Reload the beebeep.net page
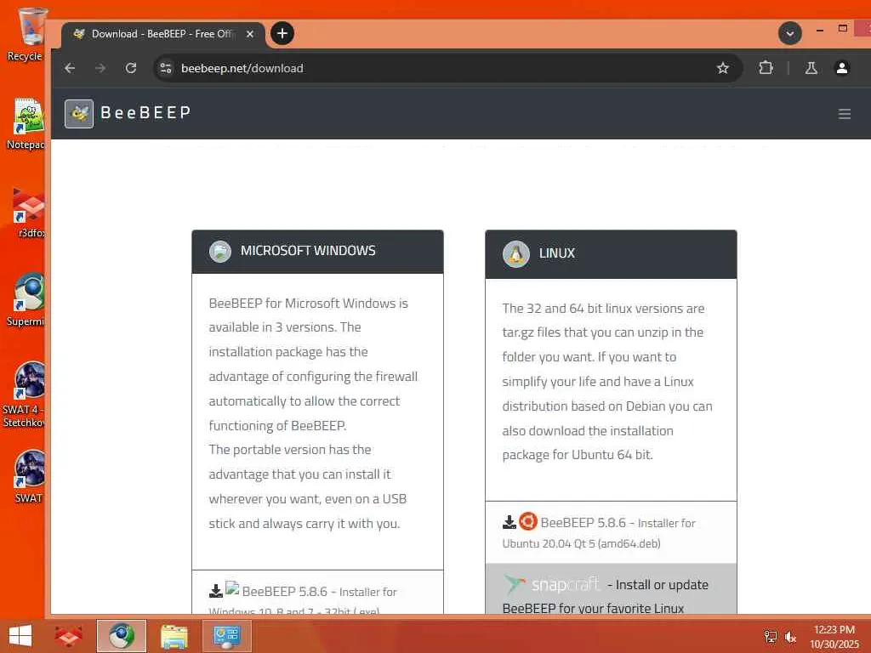Image resolution: width=871 pixels, height=653 pixels. click(131, 68)
